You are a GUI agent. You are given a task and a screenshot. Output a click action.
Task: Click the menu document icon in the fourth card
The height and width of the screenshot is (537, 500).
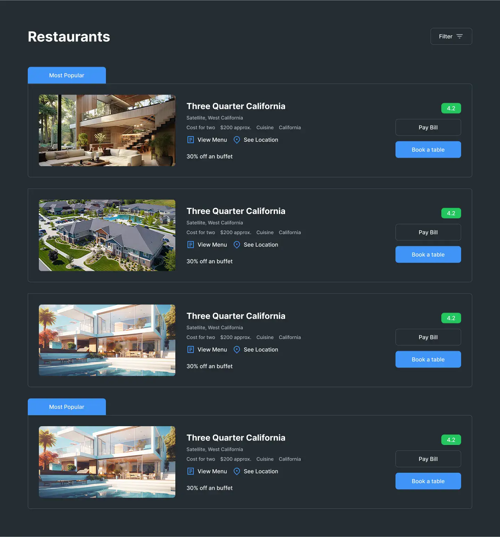(191, 471)
